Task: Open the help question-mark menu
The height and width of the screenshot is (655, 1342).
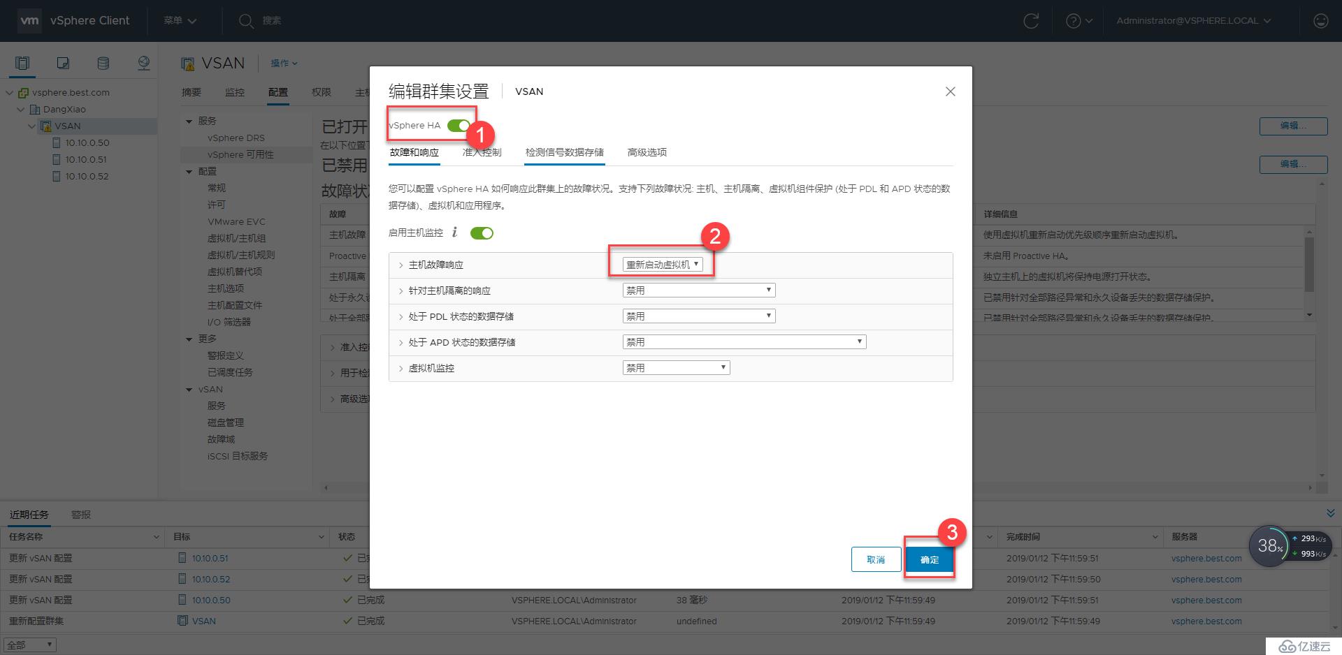Action: pos(1079,21)
